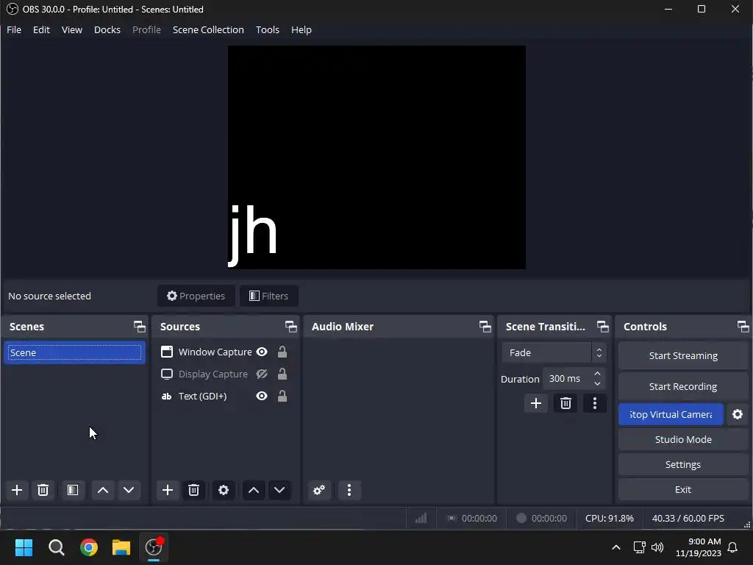Select the Scene item in Scenes list
Viewport: 753px width, 565px height.
[x=74, y=352]
